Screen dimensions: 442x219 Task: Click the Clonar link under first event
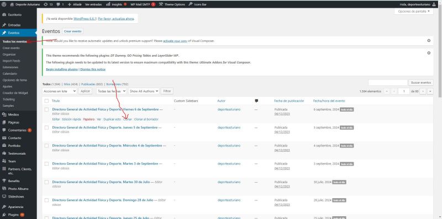coord(128,119)
